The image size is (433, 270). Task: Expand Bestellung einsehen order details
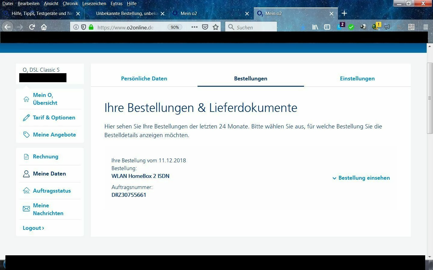click(361, 178)
